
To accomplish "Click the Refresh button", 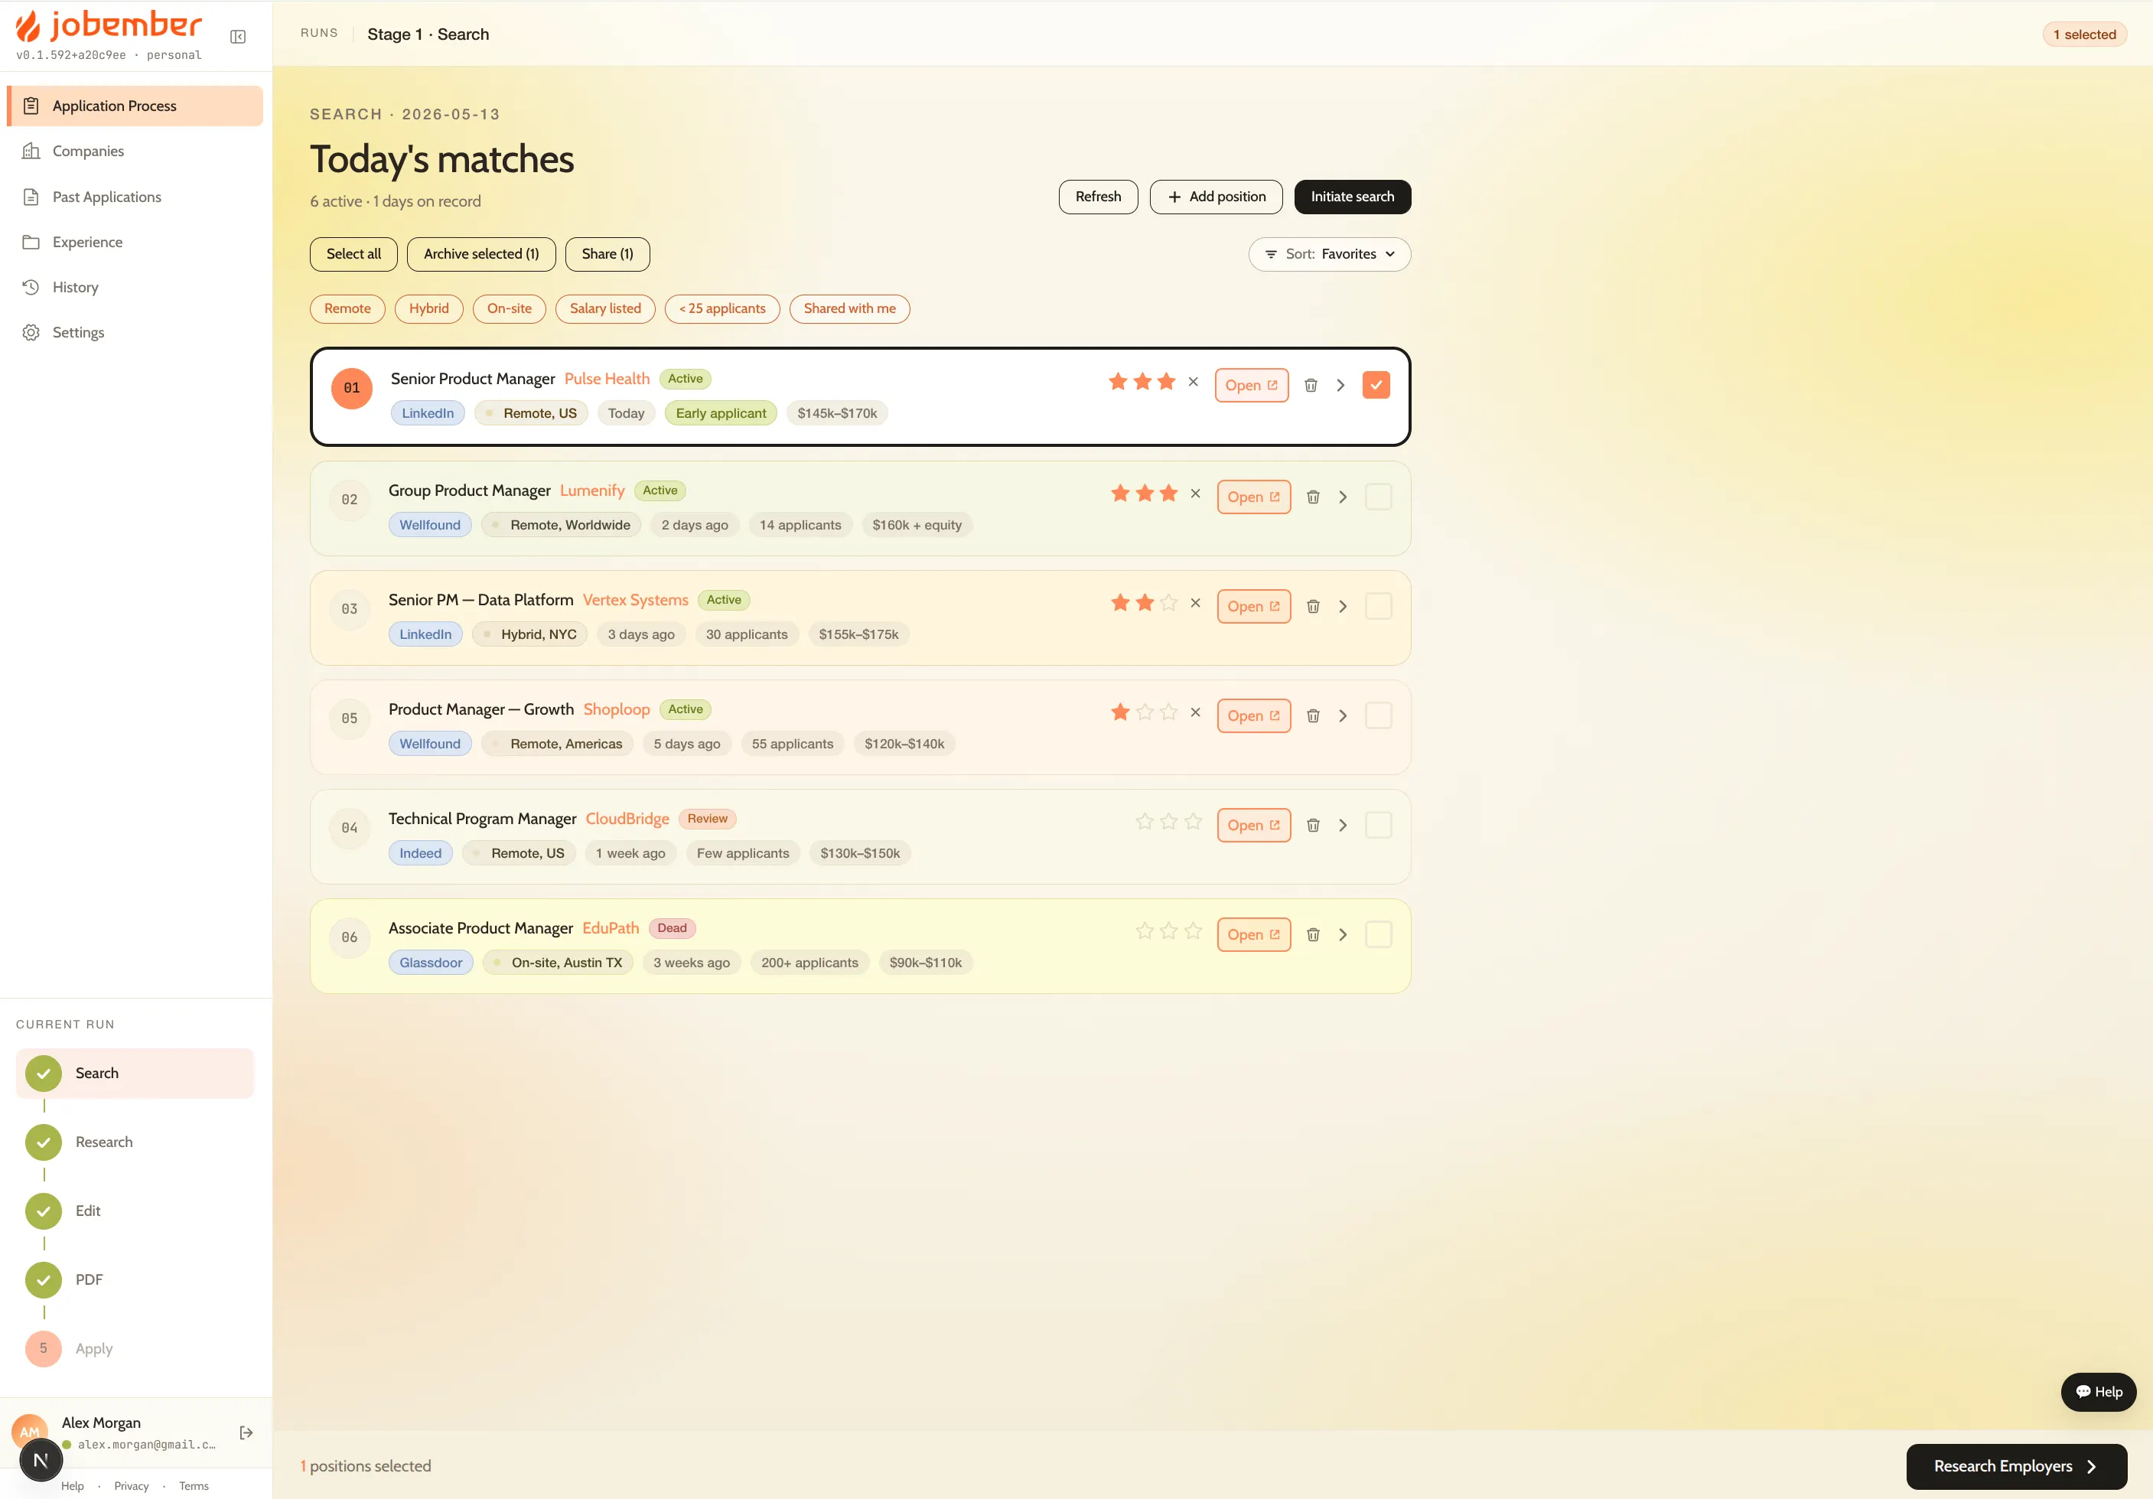I will [x=1098, y=197].
